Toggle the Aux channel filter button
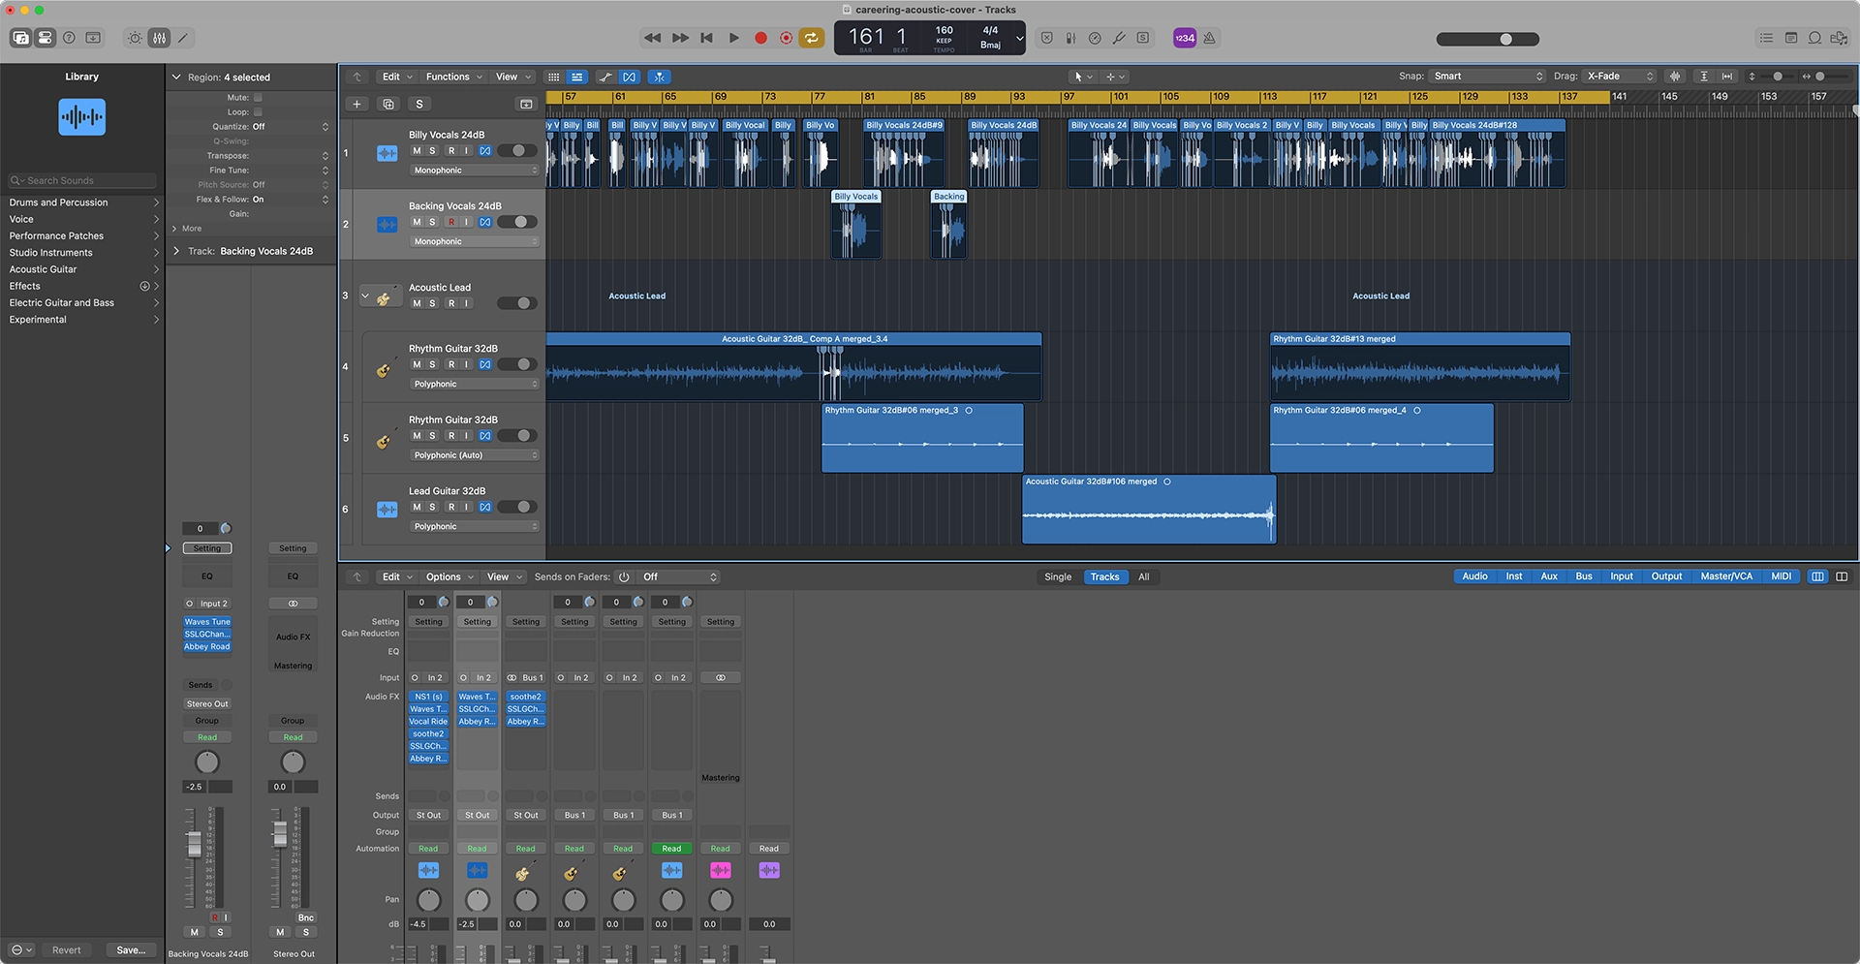The height and width of the screenshot is (964, 1860). 1549,576
